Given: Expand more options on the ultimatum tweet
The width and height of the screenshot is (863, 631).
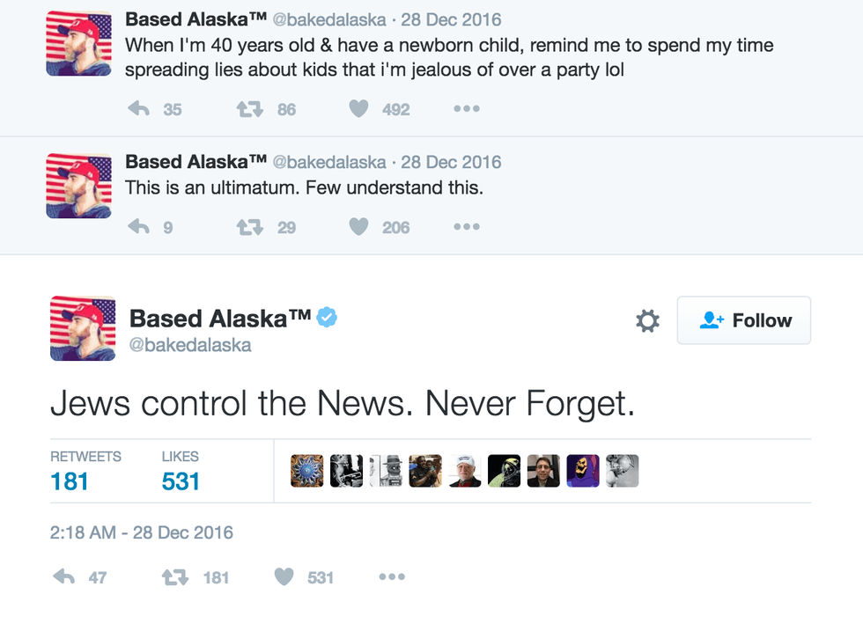Looking at the screenshot, I should [x=466, y=227].
